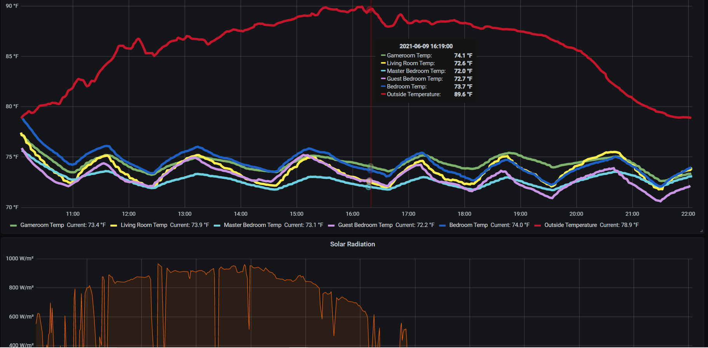Toggle the Outside Temperature legend entry
Screen dimensions: 708x348
coord(570,225)
